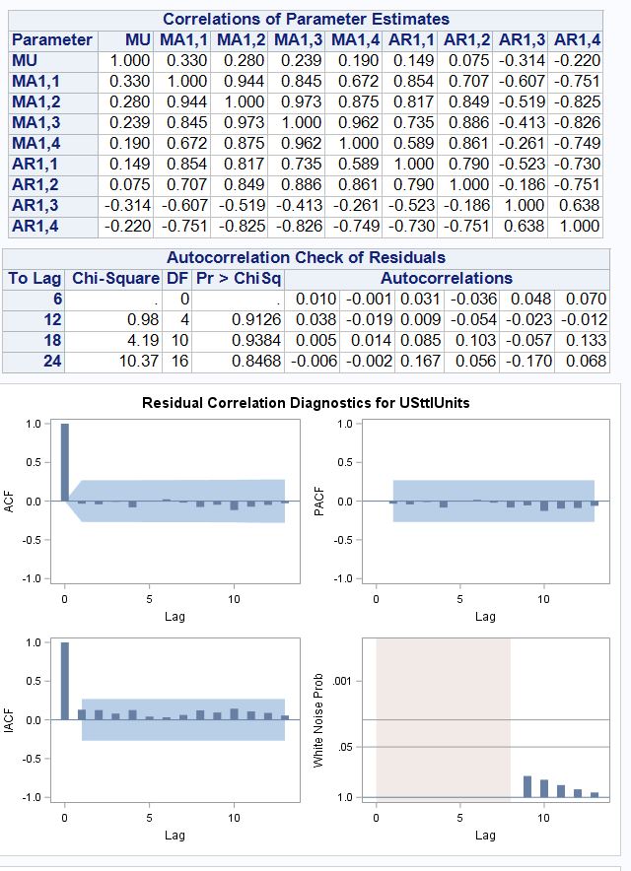This screenshot has height=871, width=631.
Task: Select the To Lag column header
Action: coord(35,278)
